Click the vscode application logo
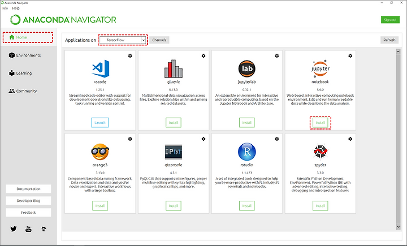Screen dimensions: 407x246 point(101,68)
